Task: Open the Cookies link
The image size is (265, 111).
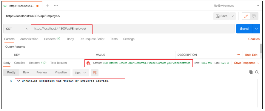Action: pos(254,39)
